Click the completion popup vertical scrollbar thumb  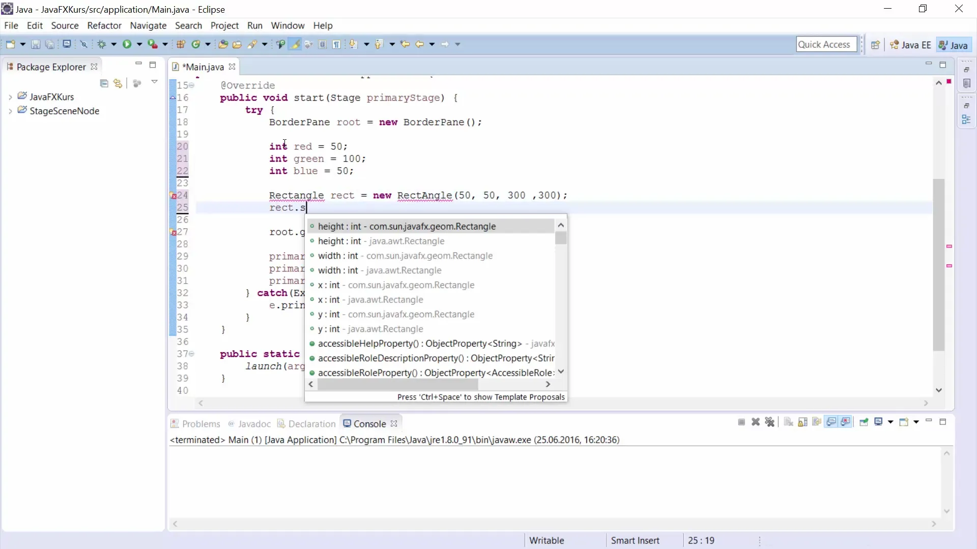tap(561, 238)
